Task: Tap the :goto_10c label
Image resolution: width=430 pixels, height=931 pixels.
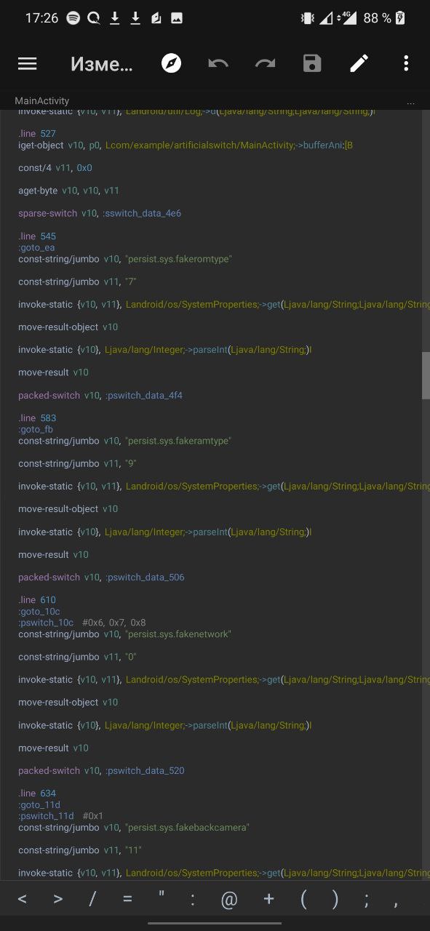Action: pos(39,612)
